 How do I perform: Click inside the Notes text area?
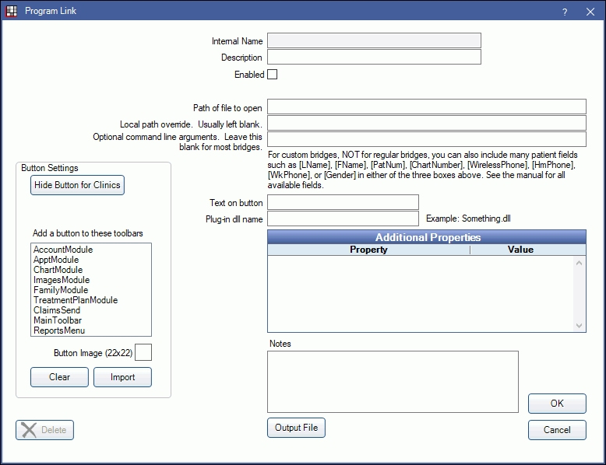[x=393, y=382]
